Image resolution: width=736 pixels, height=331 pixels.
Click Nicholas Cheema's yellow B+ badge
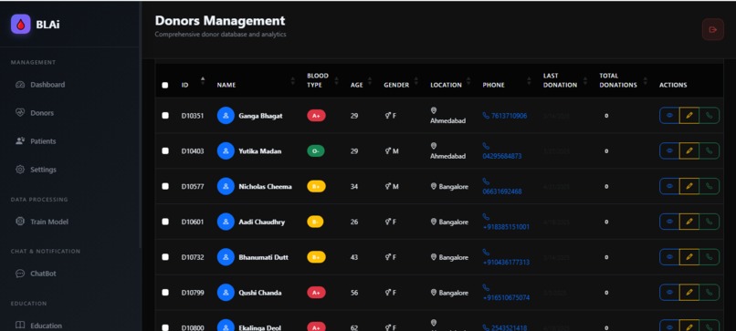316,186
